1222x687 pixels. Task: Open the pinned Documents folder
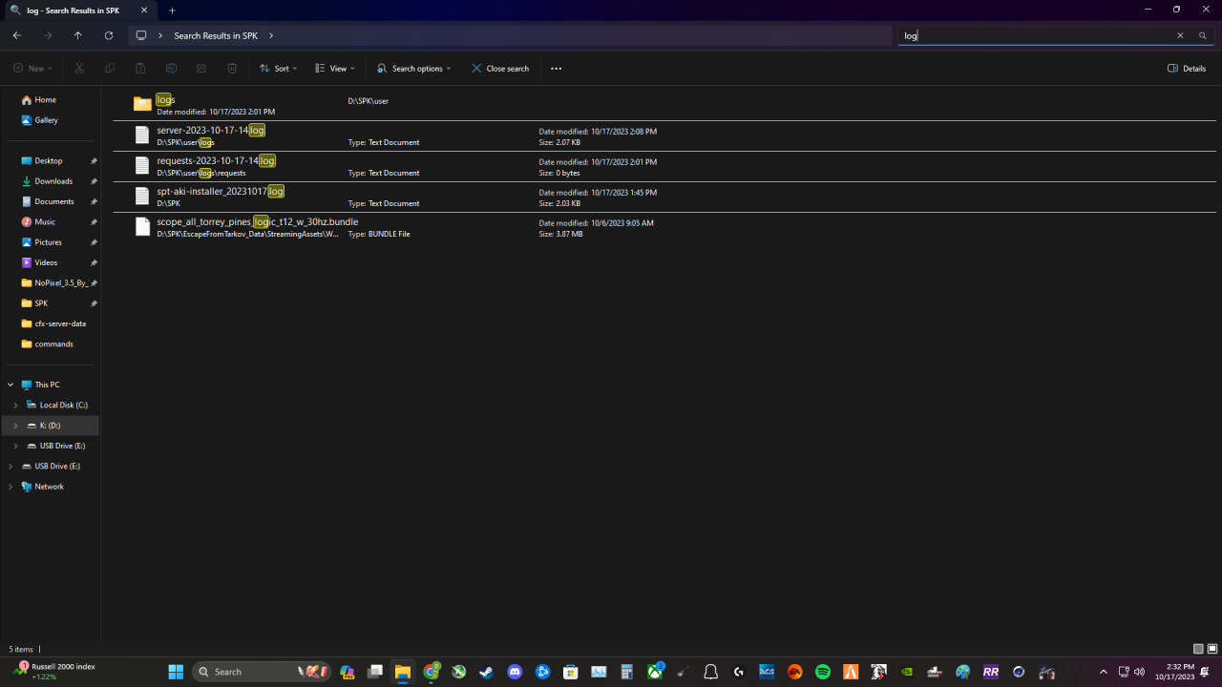pos(54,201)
